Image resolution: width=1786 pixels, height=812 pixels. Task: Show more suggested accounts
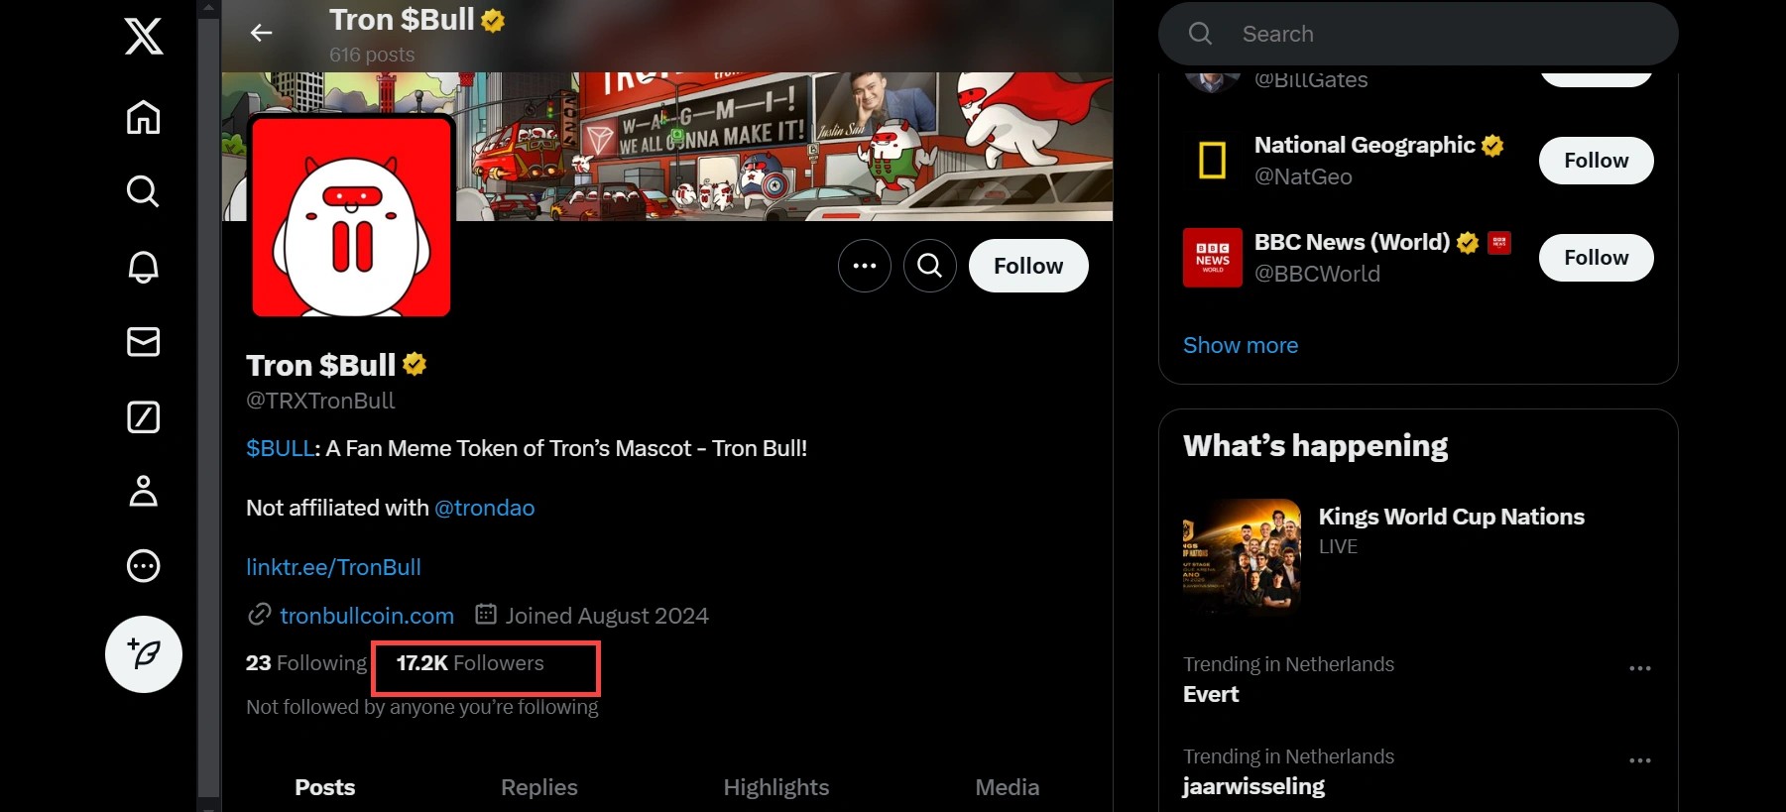pyautogui.click(x=1241, y=345)
